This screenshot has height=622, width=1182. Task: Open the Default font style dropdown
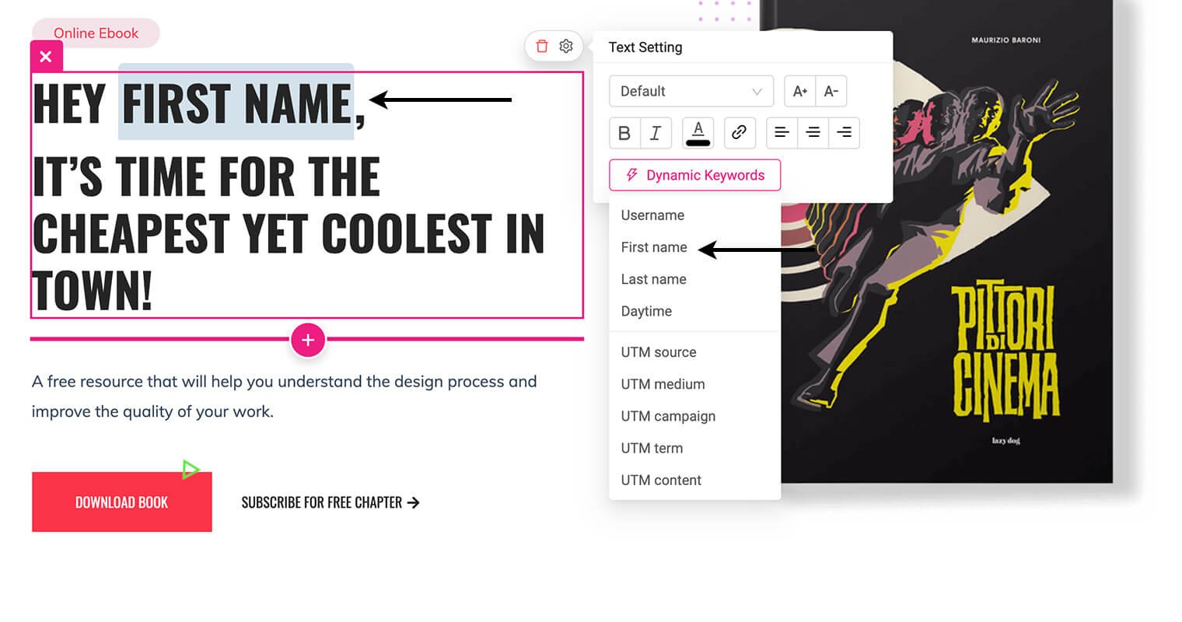[x=691, y=91]
